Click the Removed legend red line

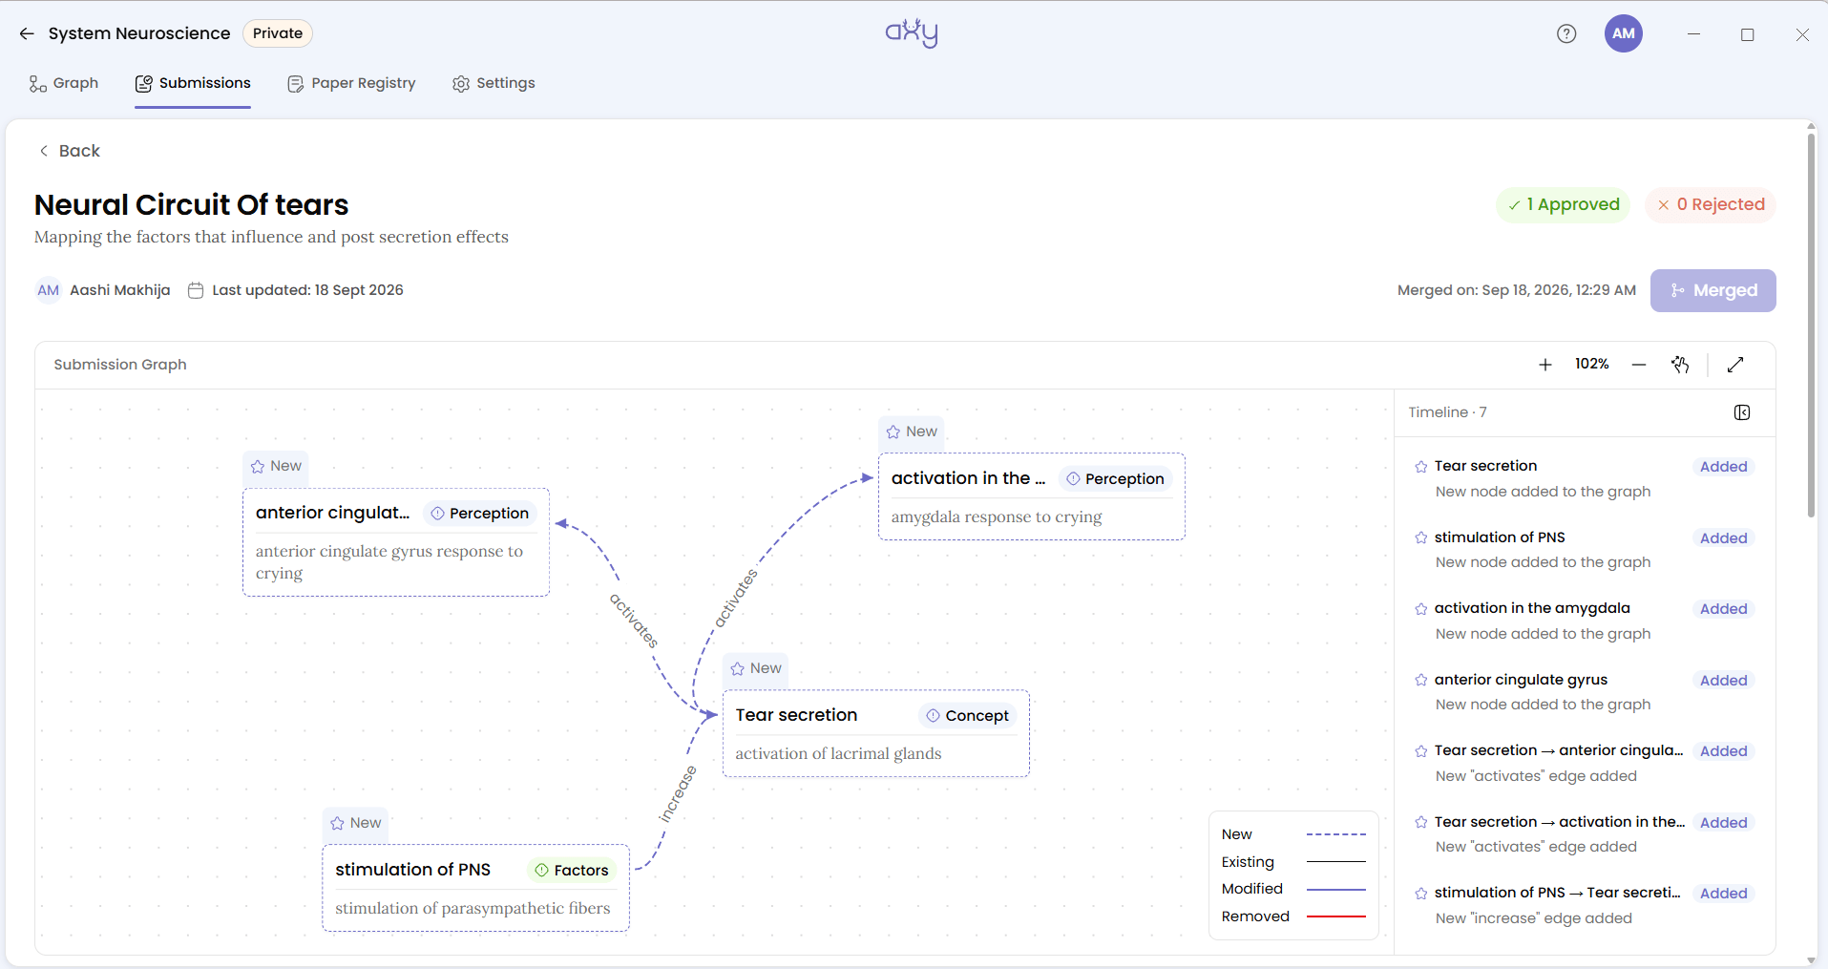(1336, 916)
